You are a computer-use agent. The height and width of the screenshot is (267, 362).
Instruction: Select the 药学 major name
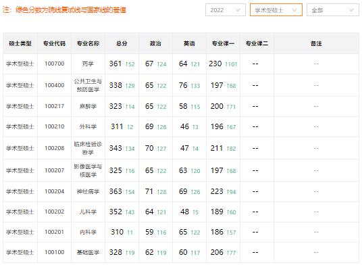88,64
